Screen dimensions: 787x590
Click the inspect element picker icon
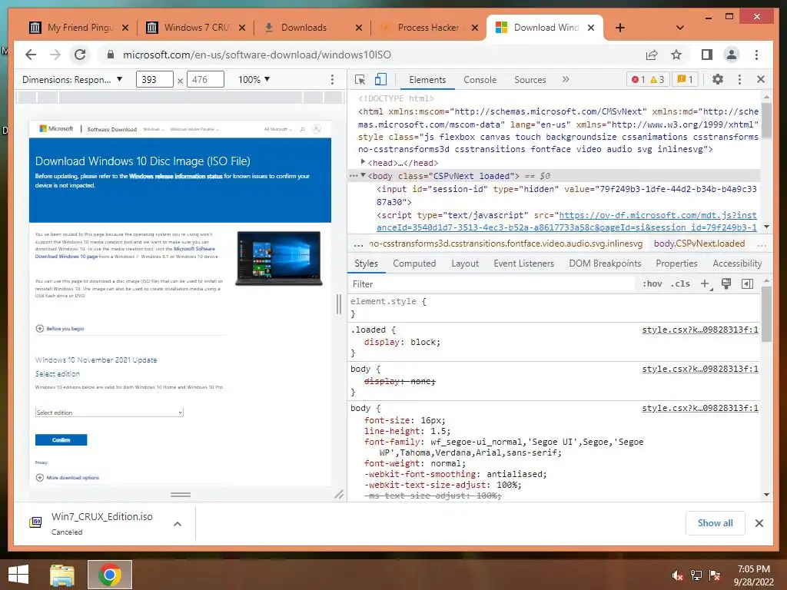(x=360, y=79)
